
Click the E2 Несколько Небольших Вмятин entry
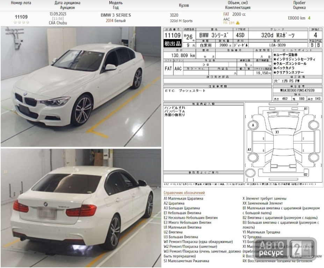click(x=190, y=218)
